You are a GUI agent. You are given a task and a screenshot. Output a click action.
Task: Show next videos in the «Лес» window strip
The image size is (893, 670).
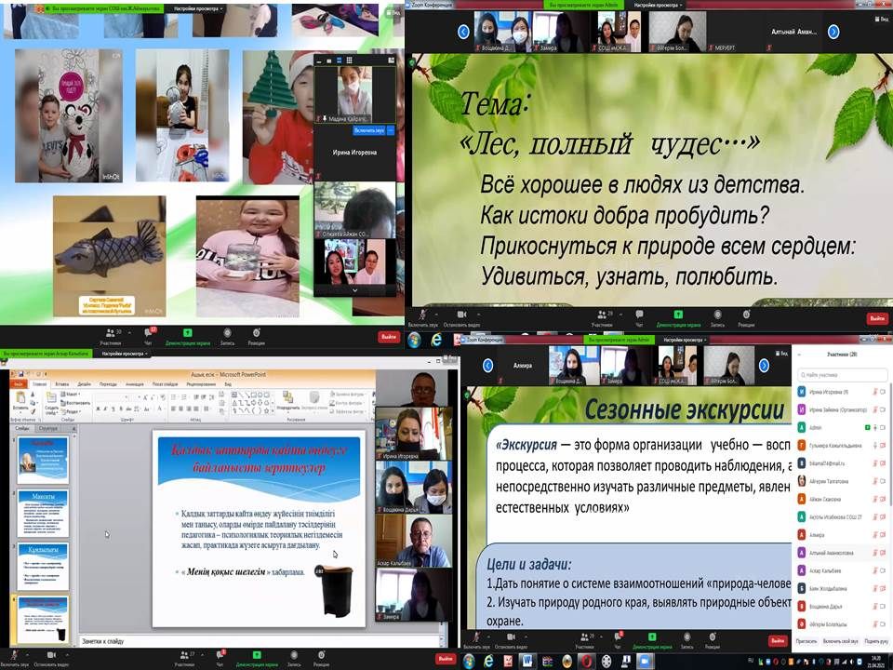click(833, 32)
